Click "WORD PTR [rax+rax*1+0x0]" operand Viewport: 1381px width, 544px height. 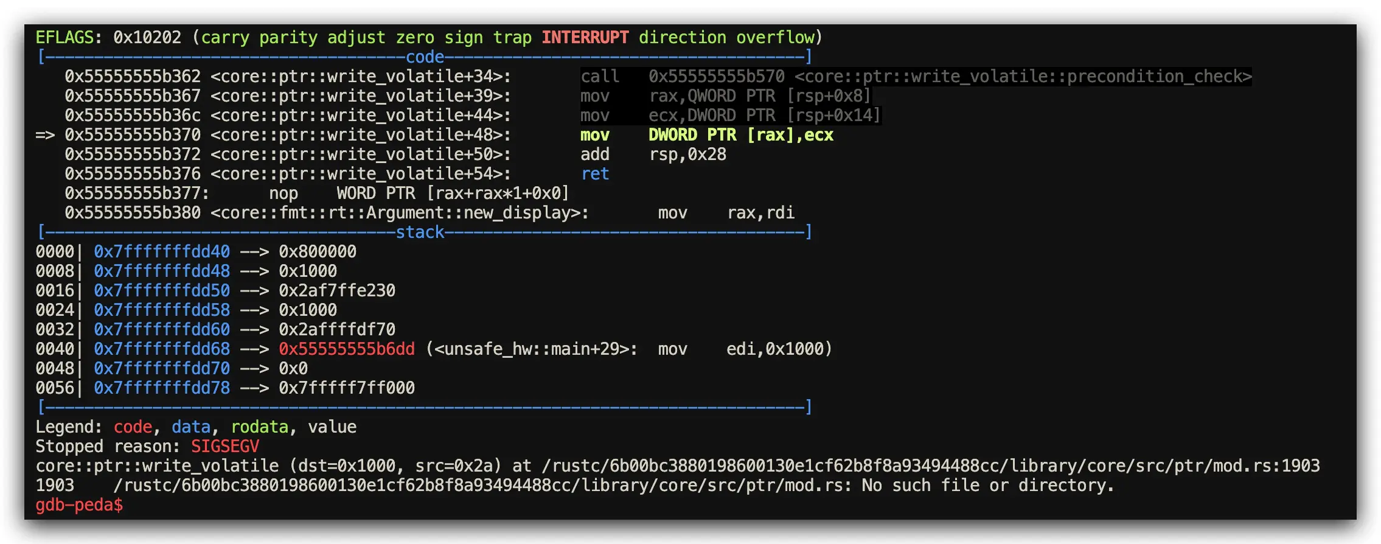(453, 194)
